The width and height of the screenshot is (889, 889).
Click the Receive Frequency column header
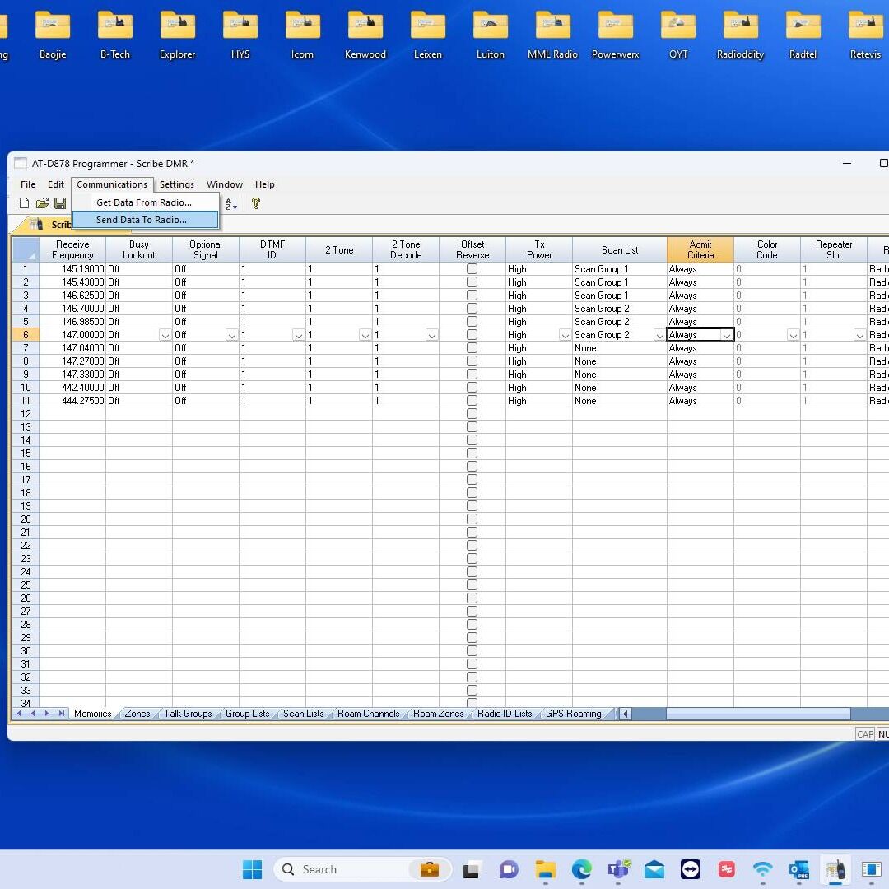[x=72, y=249]
